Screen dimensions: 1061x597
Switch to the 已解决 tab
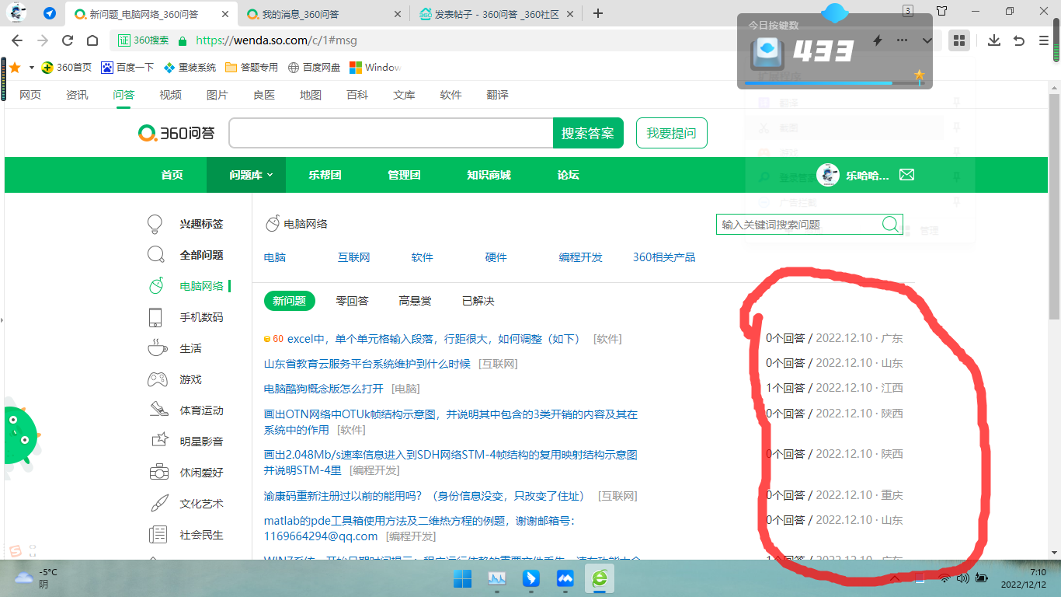(x=478, y=301)
